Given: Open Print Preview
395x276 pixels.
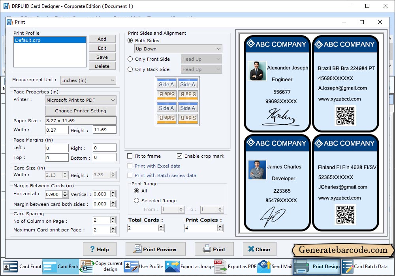Looking at the screenshot, I should point(155,249).
